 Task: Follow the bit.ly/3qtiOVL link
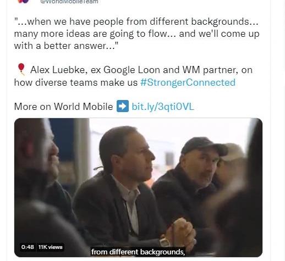pyautogui.click(x=163, y=107)
